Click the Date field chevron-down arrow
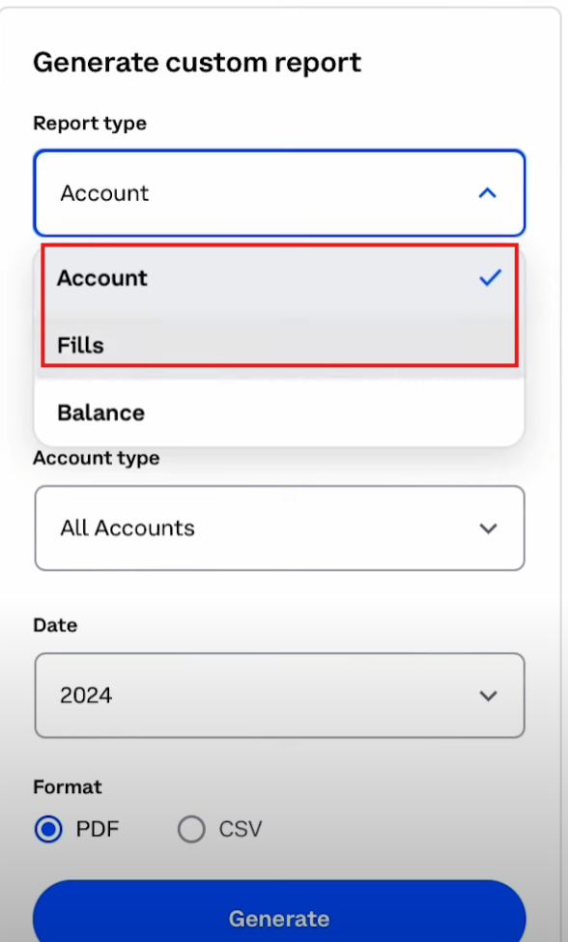This screenshot has height=942, width=568. pyautogui.click(x=488, y=696)
